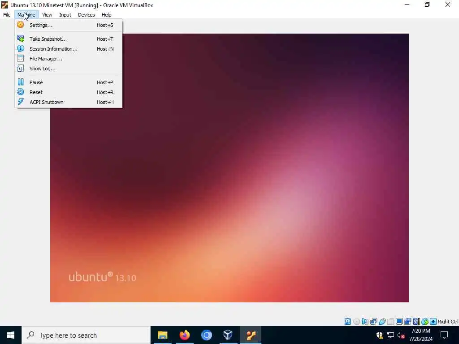Click the taskbar clock showing 7:20 PM
Viewport: 459px width, 344px height.
420,335
